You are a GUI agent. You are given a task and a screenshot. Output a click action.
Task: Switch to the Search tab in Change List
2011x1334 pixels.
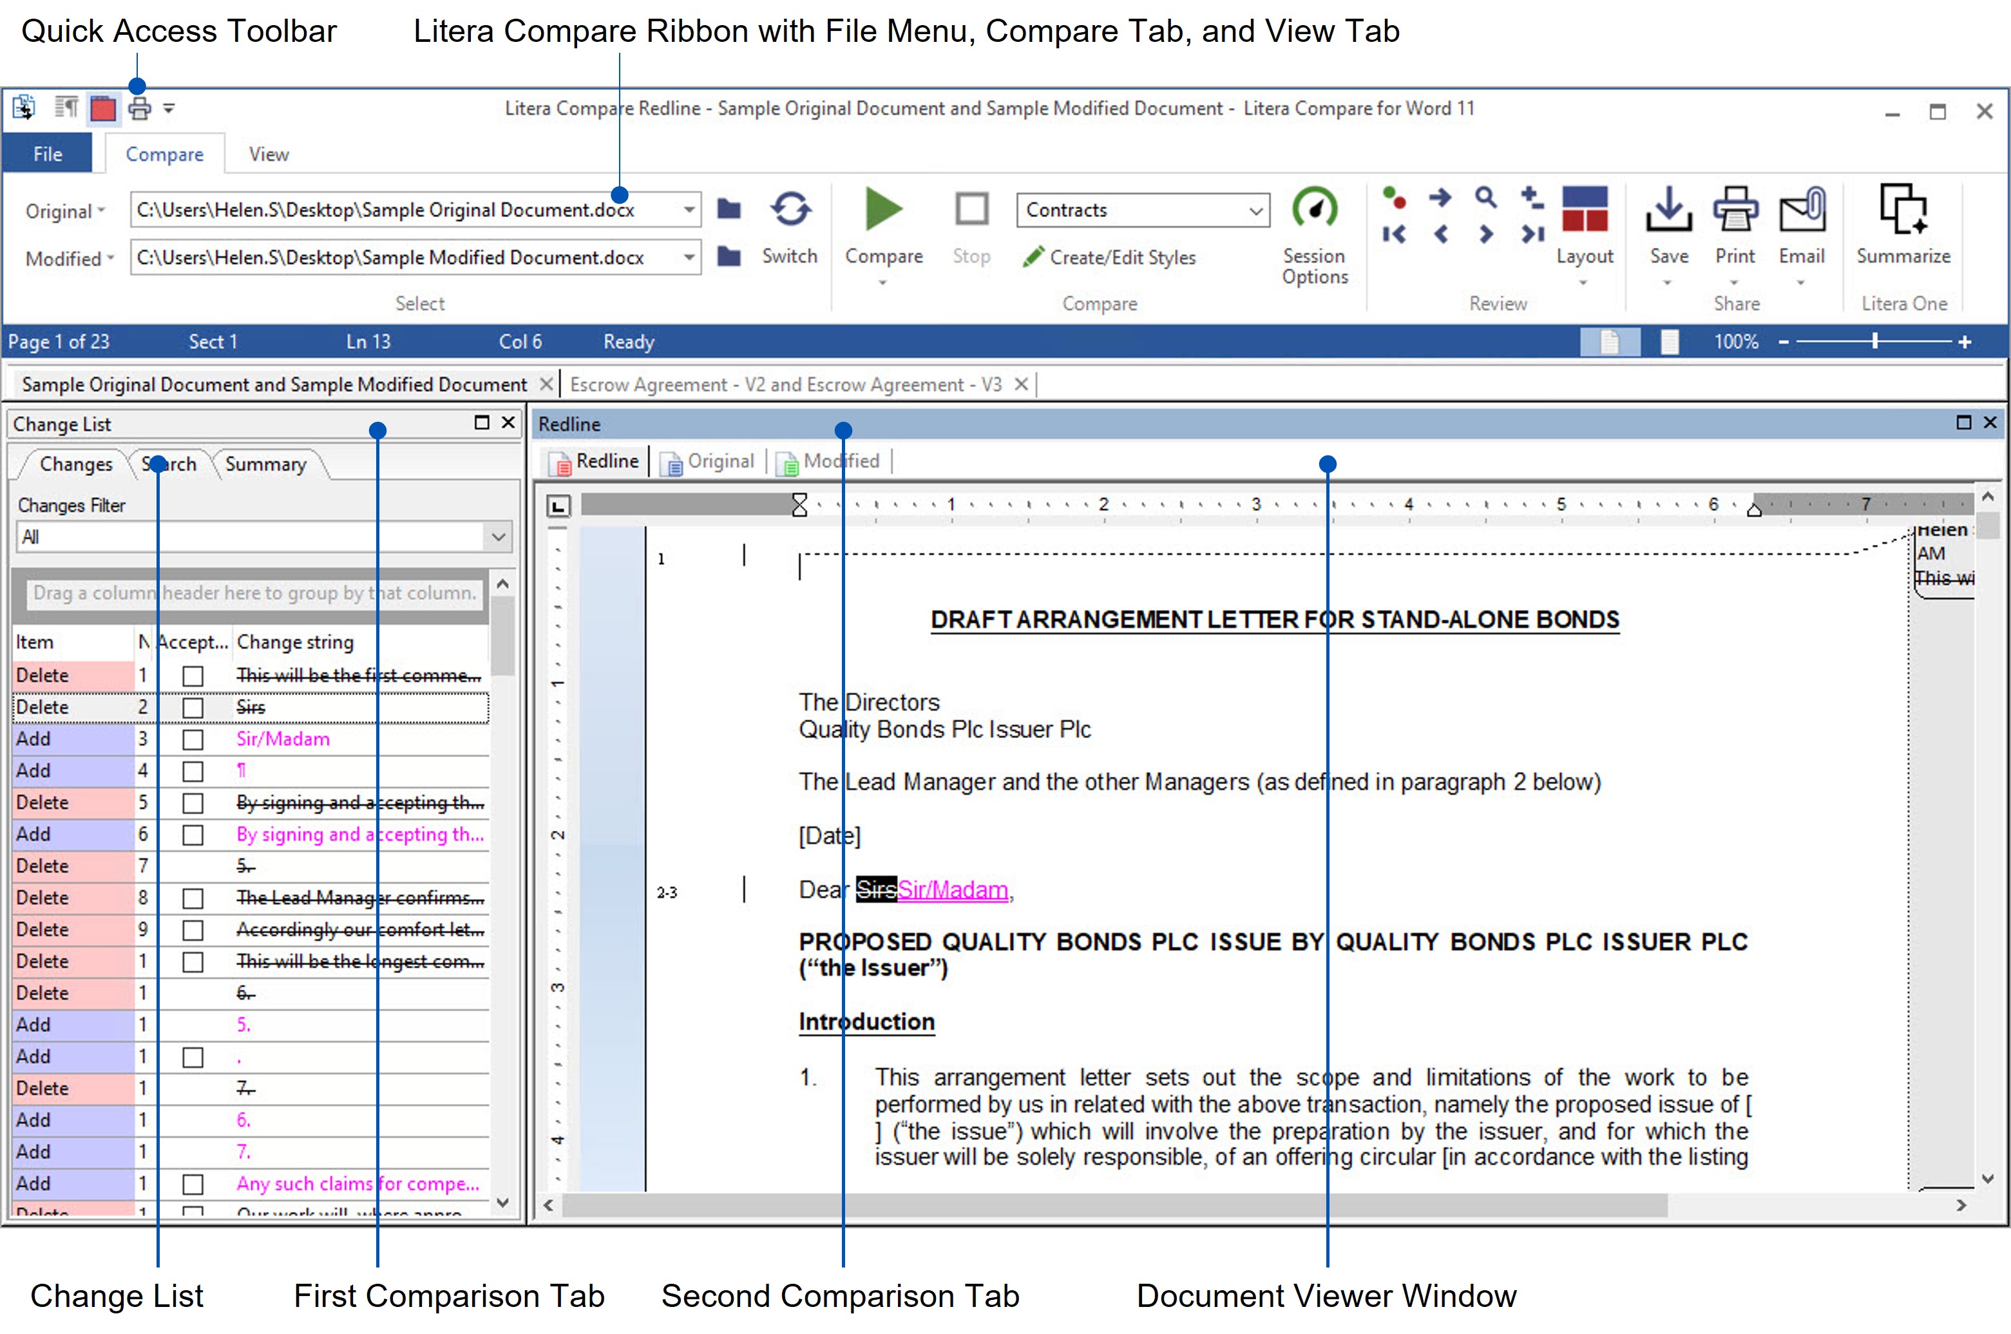(x=169, y=464)
